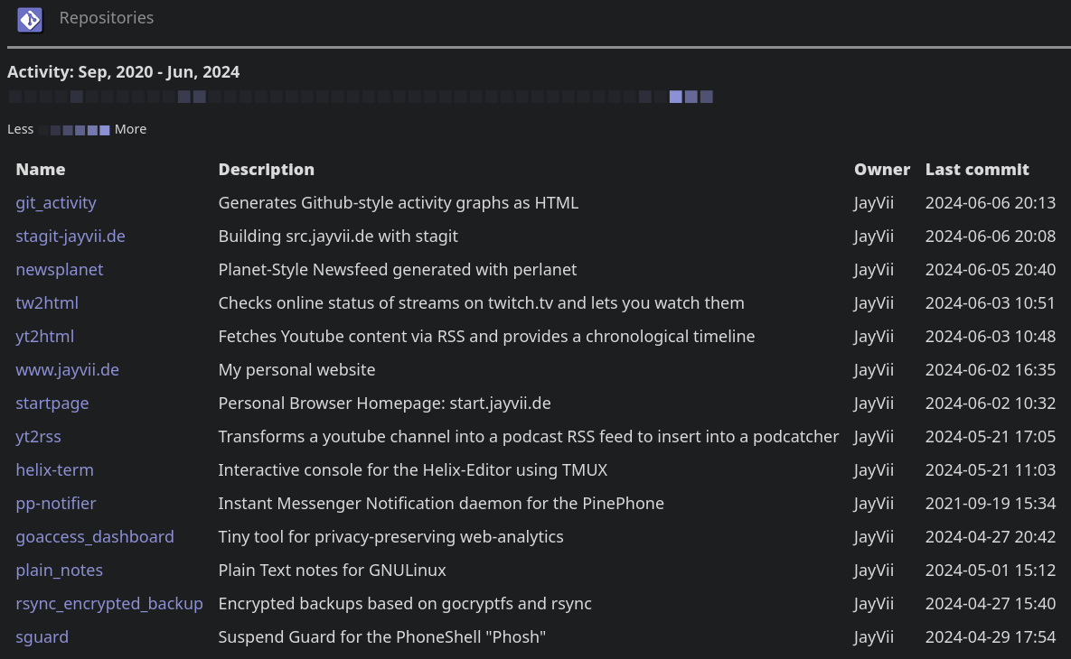Click the brightest activity graph square
This screenshot has width=1071, height=659.
point(675,97)
